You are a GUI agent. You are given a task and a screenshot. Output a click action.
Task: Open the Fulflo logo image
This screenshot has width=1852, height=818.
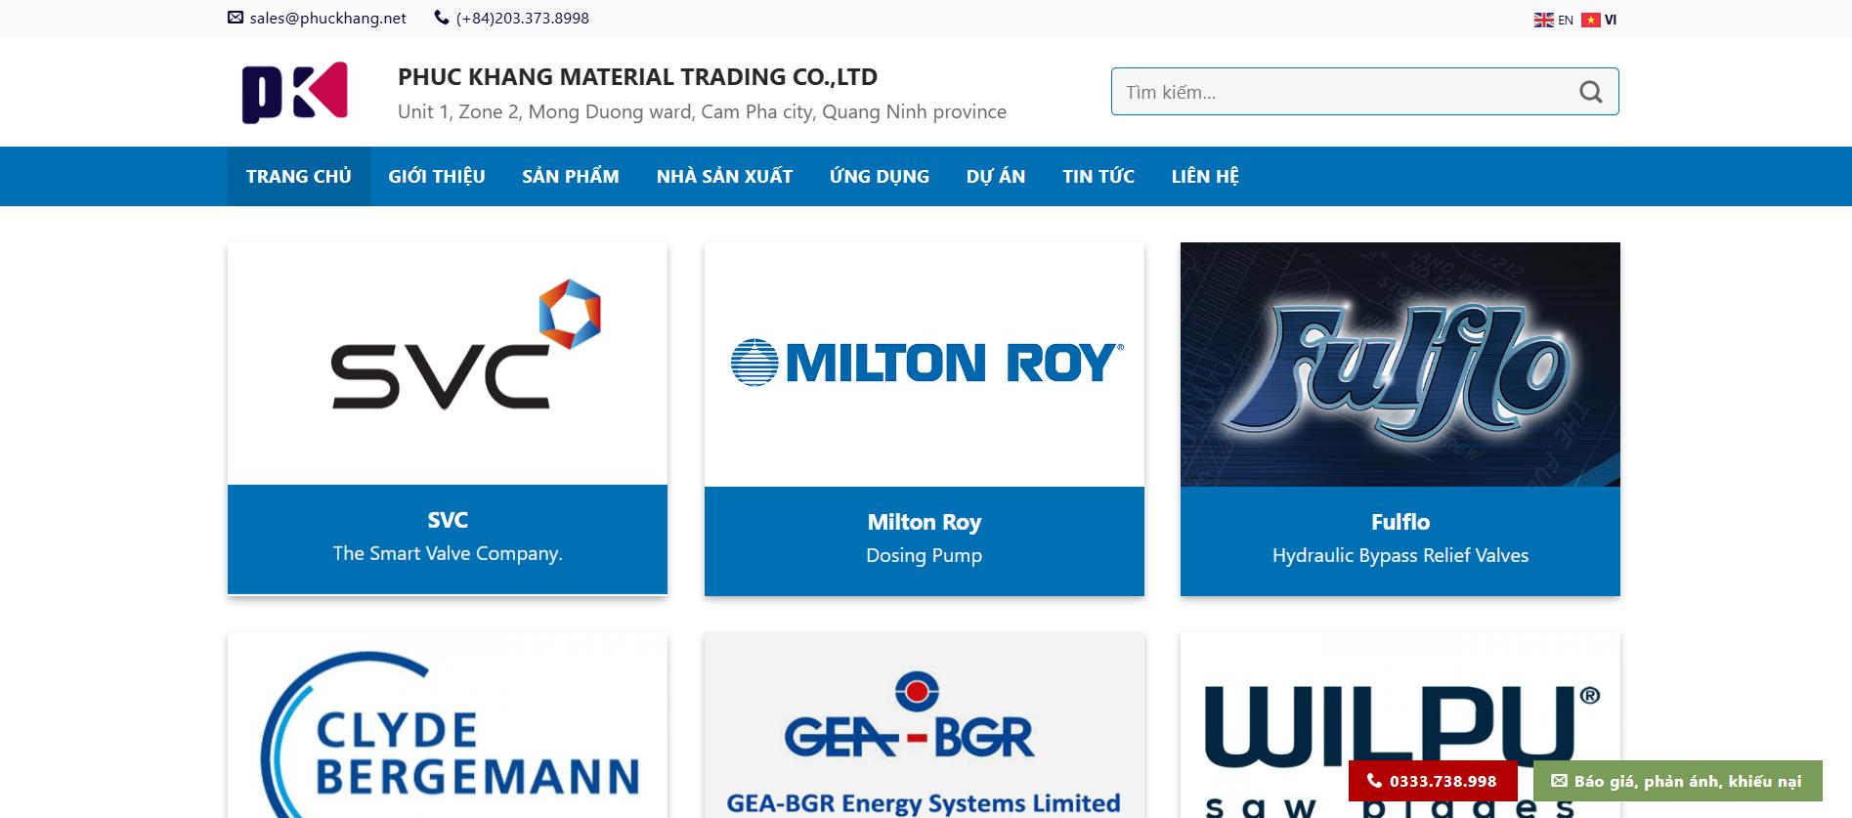point(1400,365)
